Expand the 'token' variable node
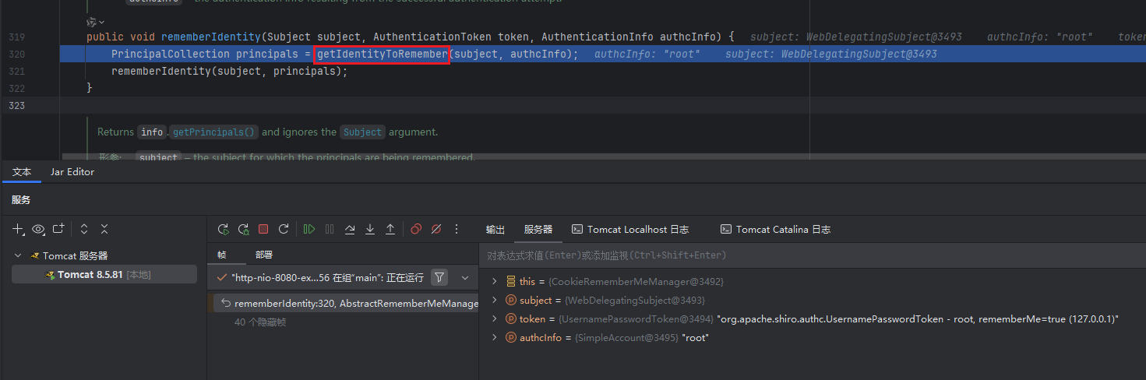The height and width of the screenshot is (380, 1146). click(x=494, y=318)
